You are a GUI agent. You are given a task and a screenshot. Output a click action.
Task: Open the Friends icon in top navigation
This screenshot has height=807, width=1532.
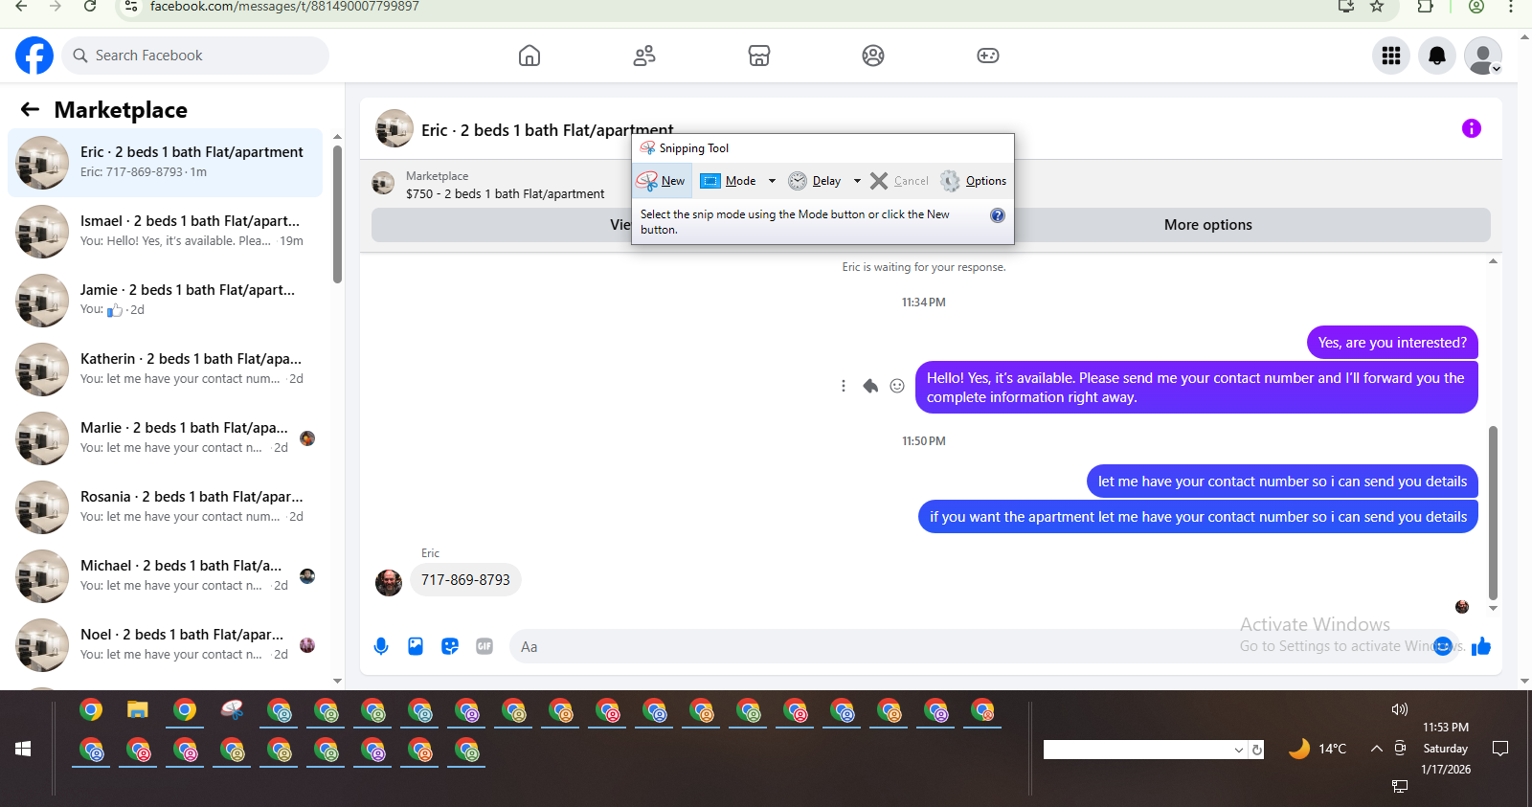pos(644,56)
